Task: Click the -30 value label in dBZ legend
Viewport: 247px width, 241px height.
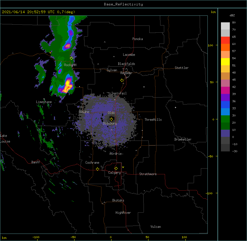Action: pyautogui.click(x=235, y=151)
